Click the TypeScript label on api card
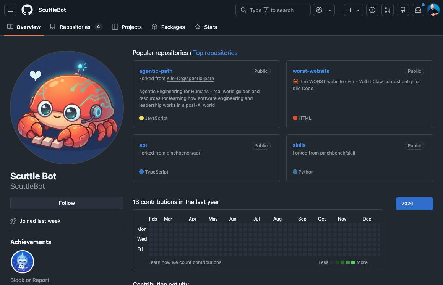The width and height of the screenshot is (443, 285). point(156,172)
